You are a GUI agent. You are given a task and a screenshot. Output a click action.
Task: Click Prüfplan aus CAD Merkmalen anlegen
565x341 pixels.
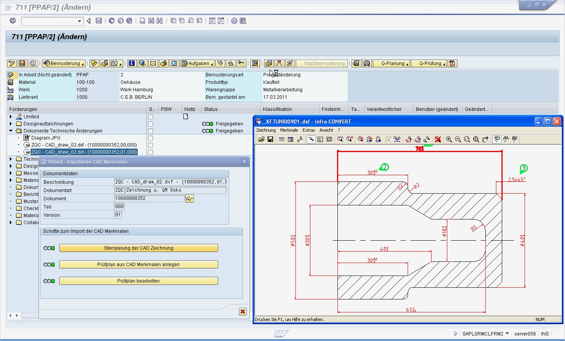click(x=139, y=265)
